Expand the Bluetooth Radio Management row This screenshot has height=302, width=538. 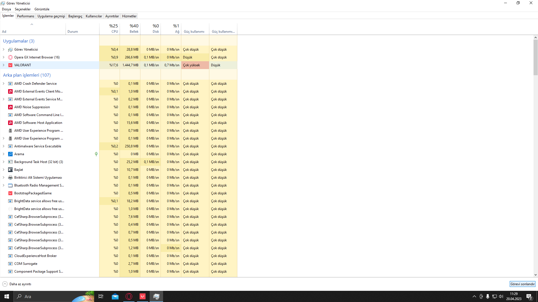4,185
